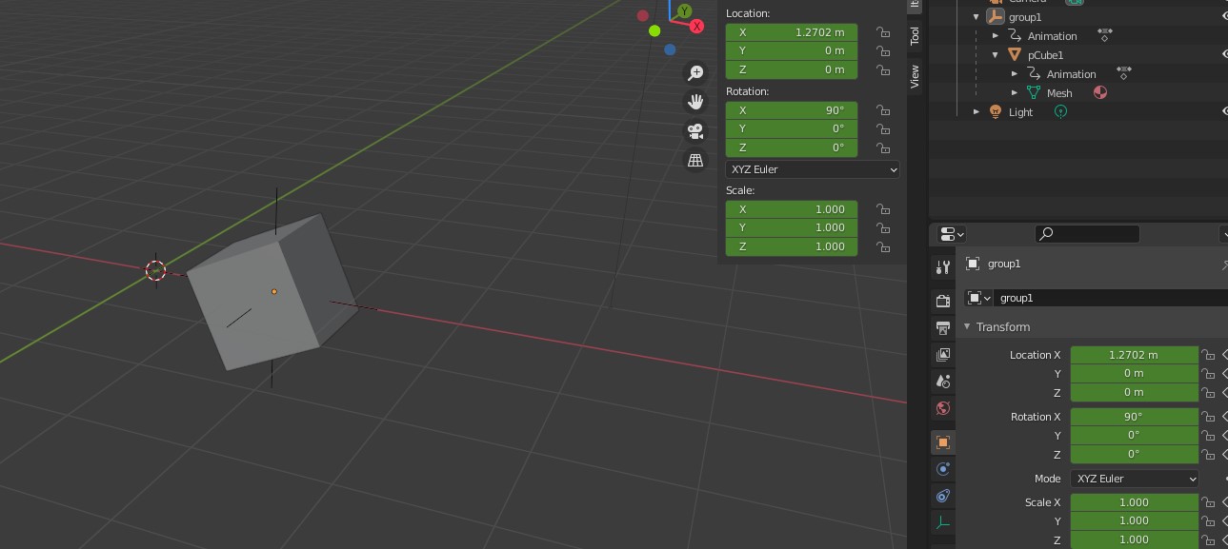
Task: Lock Location X in the viewport sidebar
Action: pyautogui.click(x=883, y=32)
